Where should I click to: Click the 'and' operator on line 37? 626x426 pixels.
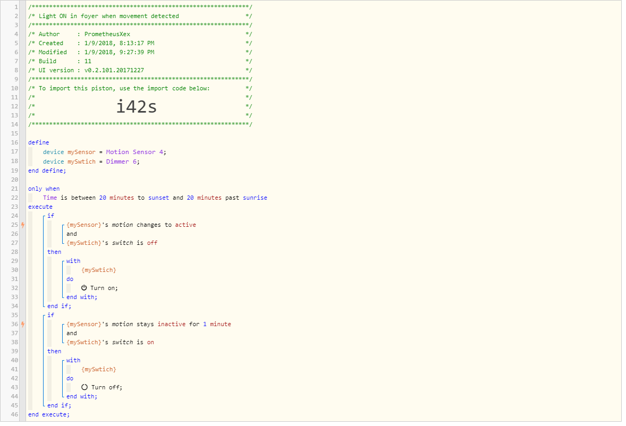point(72,334)
